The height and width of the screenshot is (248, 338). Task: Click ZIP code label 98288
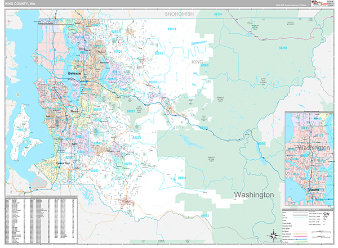[283, 48]
